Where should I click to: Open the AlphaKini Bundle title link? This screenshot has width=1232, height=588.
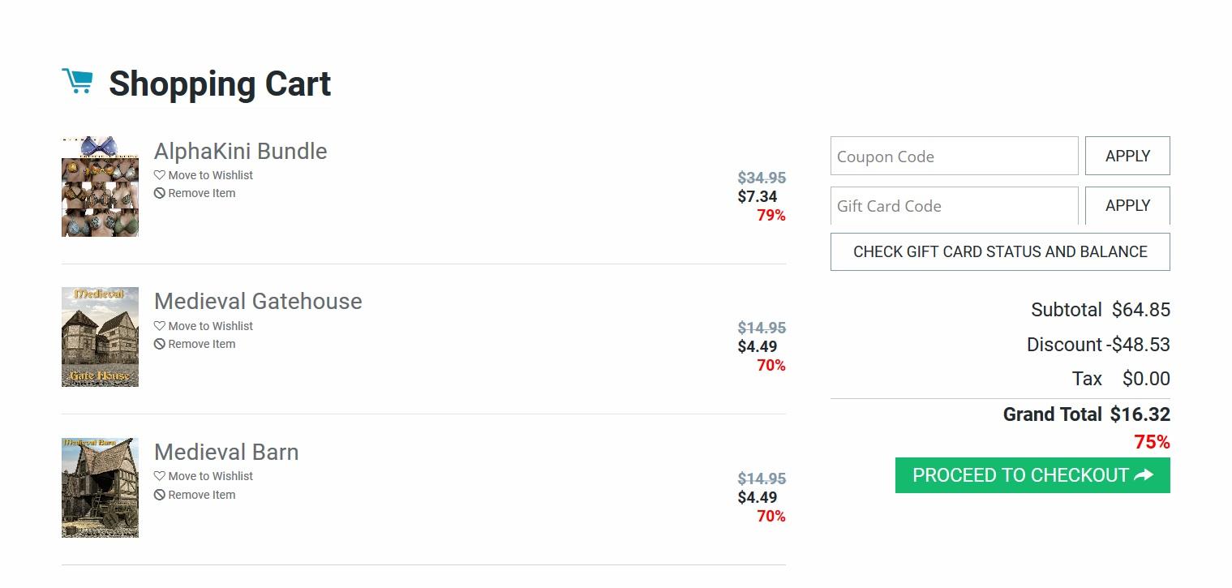point(240,152)
